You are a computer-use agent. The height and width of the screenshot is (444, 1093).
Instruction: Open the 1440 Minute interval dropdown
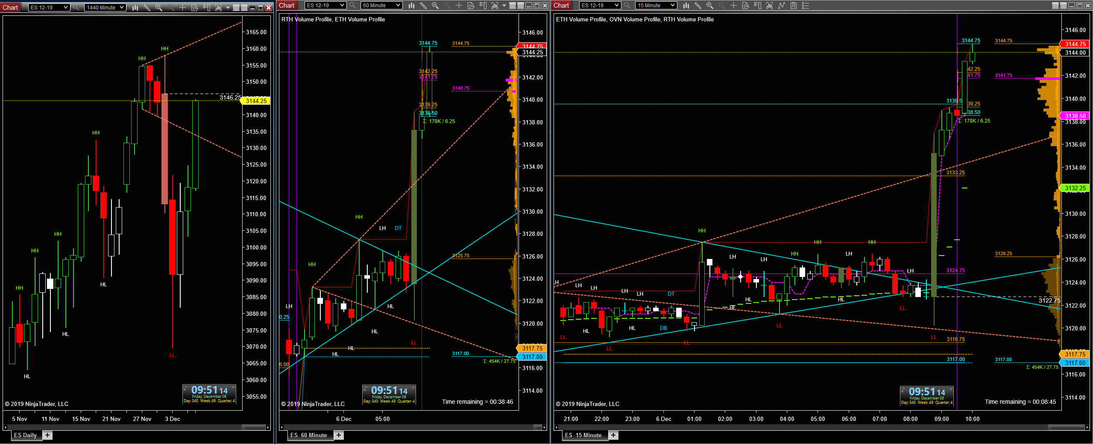pos(105,8)
